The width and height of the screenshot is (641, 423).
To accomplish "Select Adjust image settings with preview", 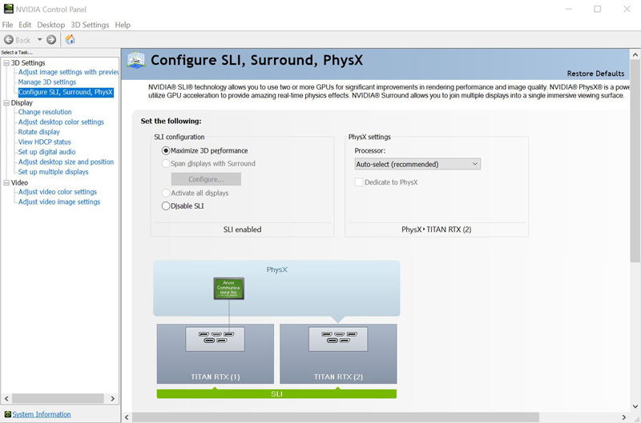I will coord(68,72).
